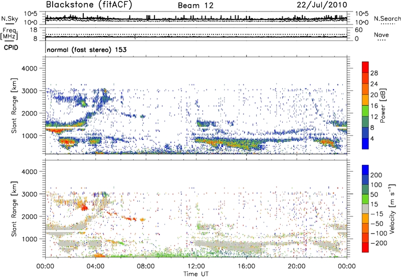Click the "−50" label on the velocity color bar
Screen dimensions: 401x277
click(377, 223)
